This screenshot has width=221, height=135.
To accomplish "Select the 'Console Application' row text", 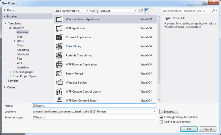I will [x=78, y=37].
